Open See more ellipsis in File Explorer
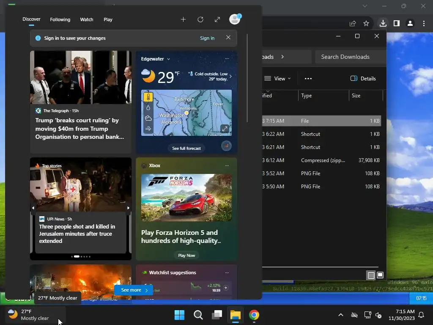The height and width of the screenshot is (325, 433). (x=308, y=78)
